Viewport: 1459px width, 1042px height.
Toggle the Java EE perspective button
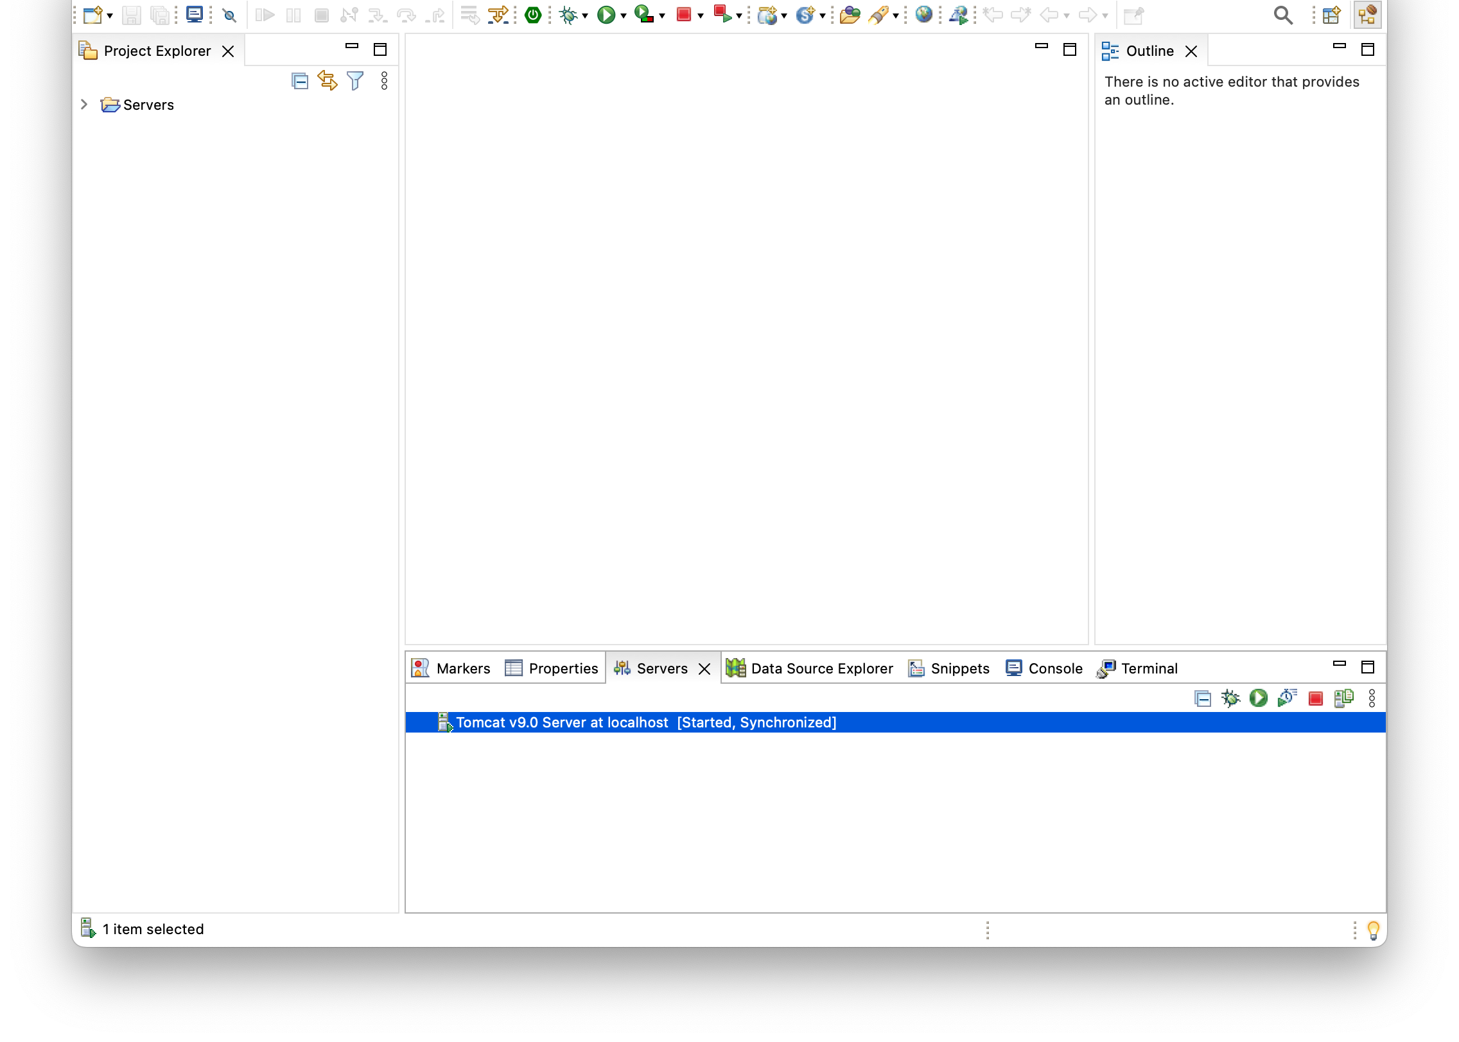click(x=1368, y=15)
